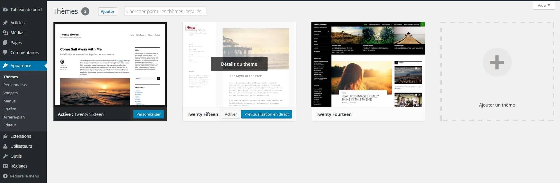This screenshot has height=183, width=560.
Task: Click the Activé : Twenty Sixteen label
Action: point(81,114)
